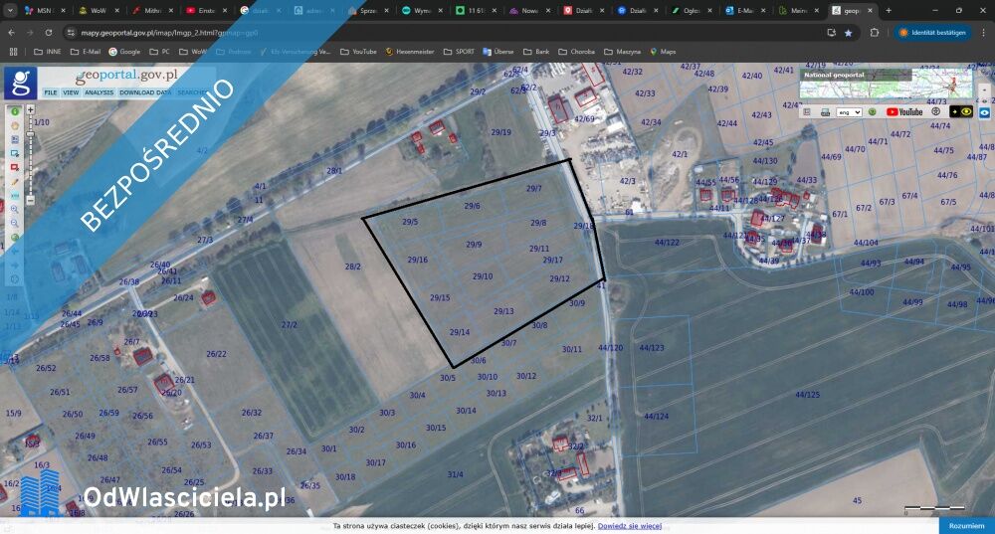Open the FILE menu
Screen dimensions: 995x534
(50, 92)
